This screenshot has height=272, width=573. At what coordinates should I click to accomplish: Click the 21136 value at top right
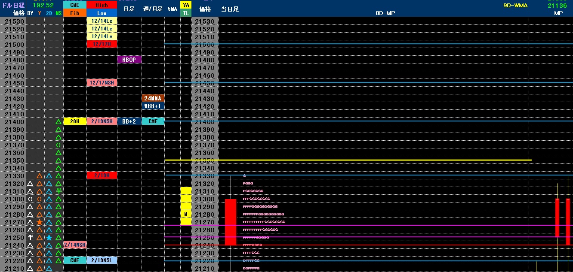557,6
